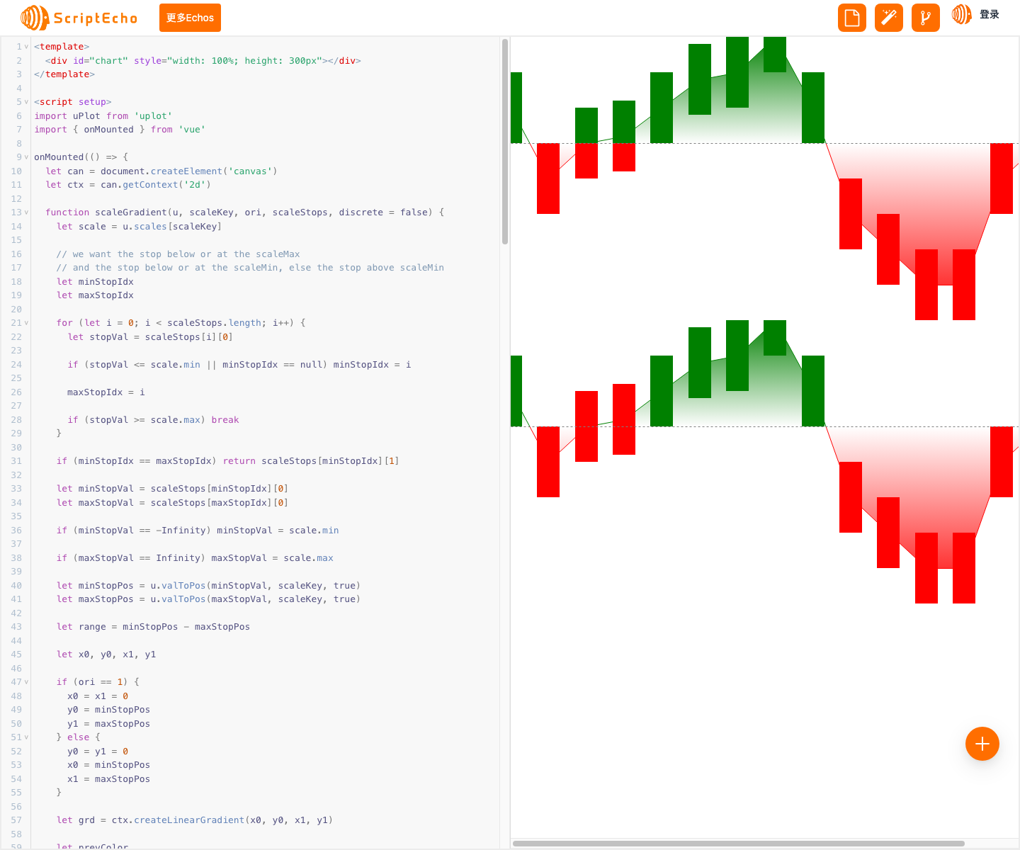Click 'uplot' import string on line 6
Image resolution: width=1020 pixels, height=850 pixels.
coord(153,116)
